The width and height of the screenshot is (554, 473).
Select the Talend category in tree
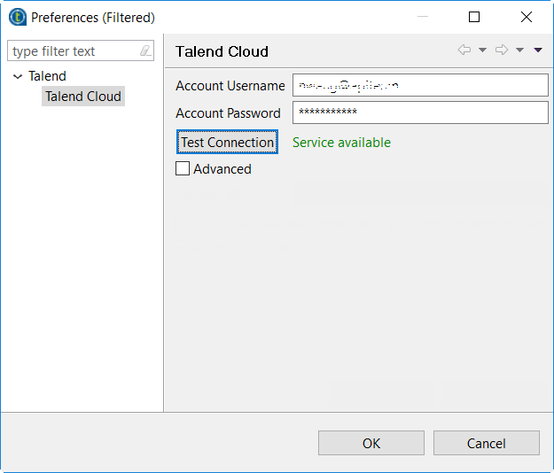[x=47, y=77]
